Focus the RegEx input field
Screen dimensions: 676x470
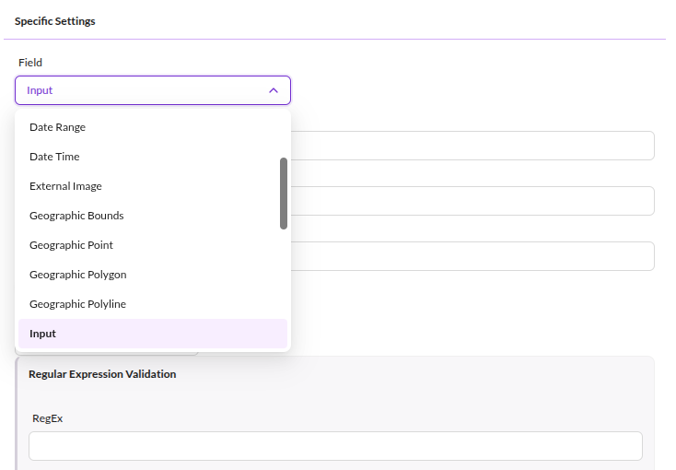[x=335, y=446]
